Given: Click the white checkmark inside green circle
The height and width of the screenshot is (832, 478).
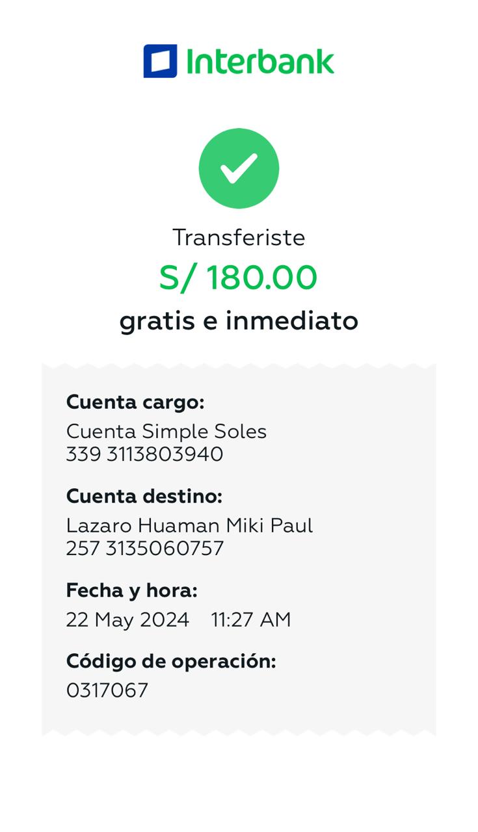Looking at the screenshot, I should (239, 168).
